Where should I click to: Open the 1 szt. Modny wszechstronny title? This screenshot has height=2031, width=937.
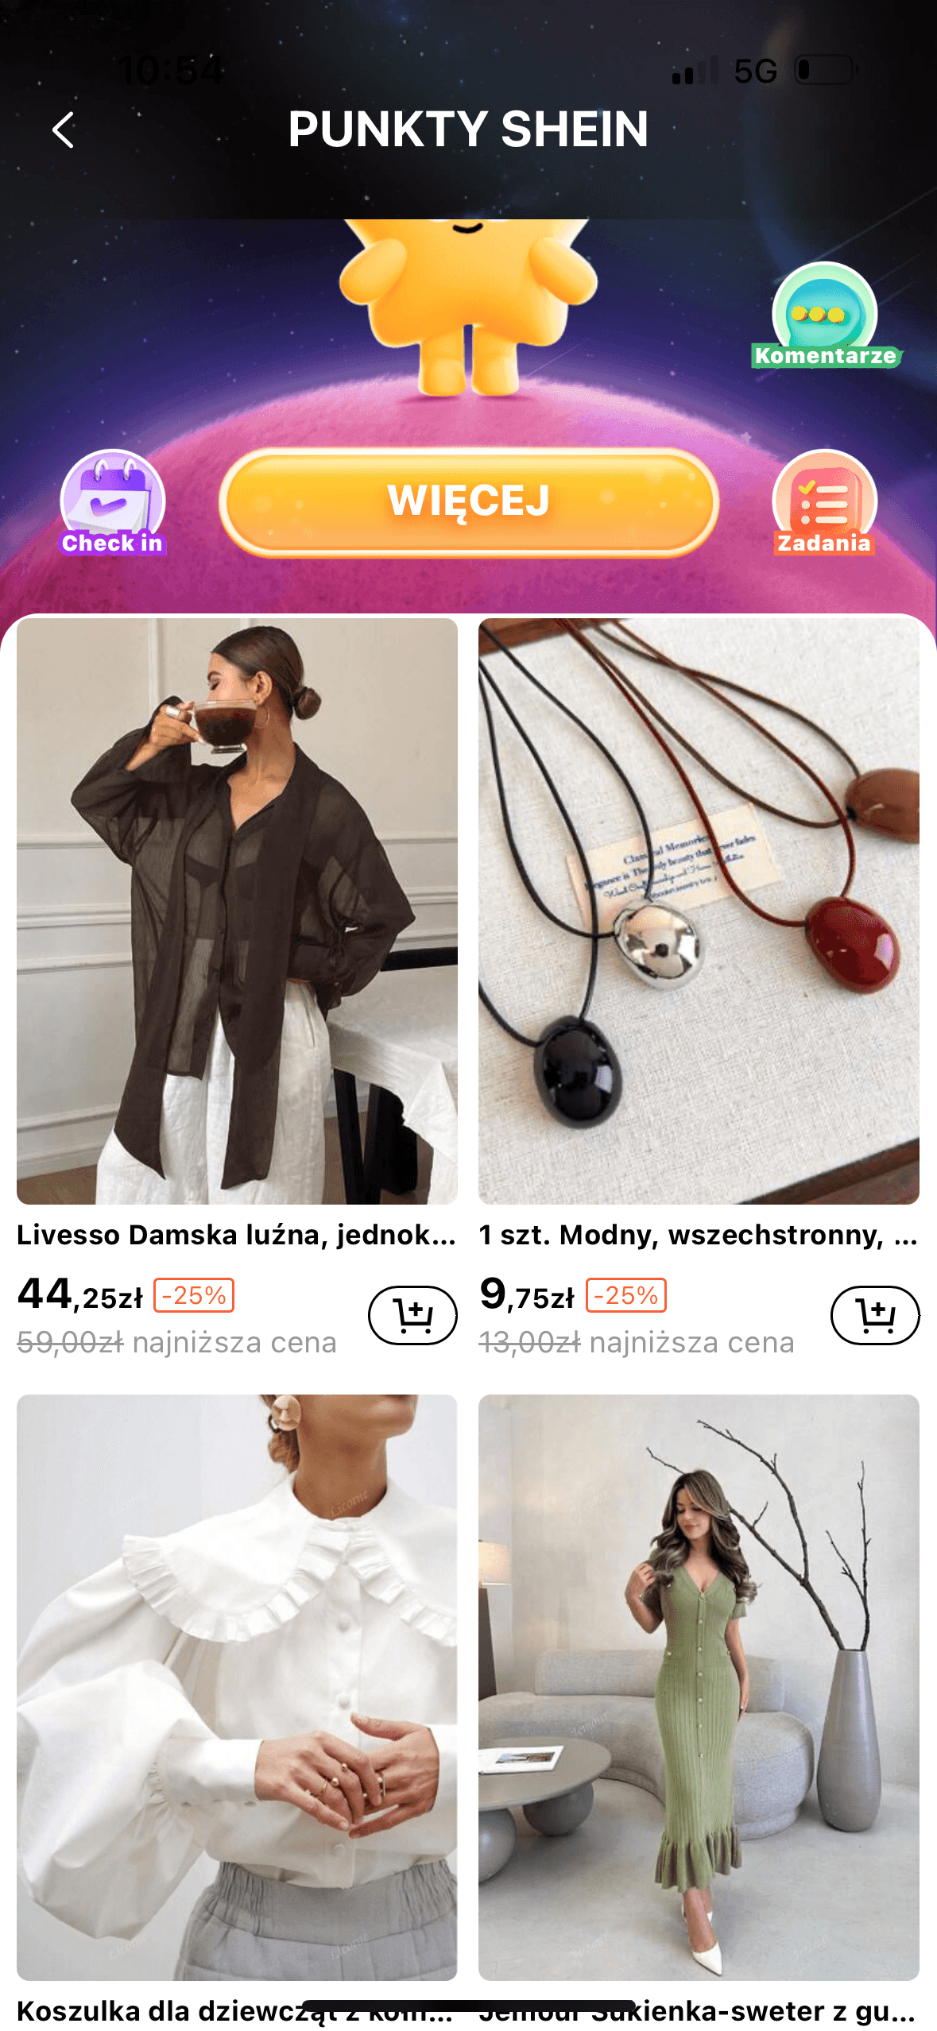coord(699,1235)
